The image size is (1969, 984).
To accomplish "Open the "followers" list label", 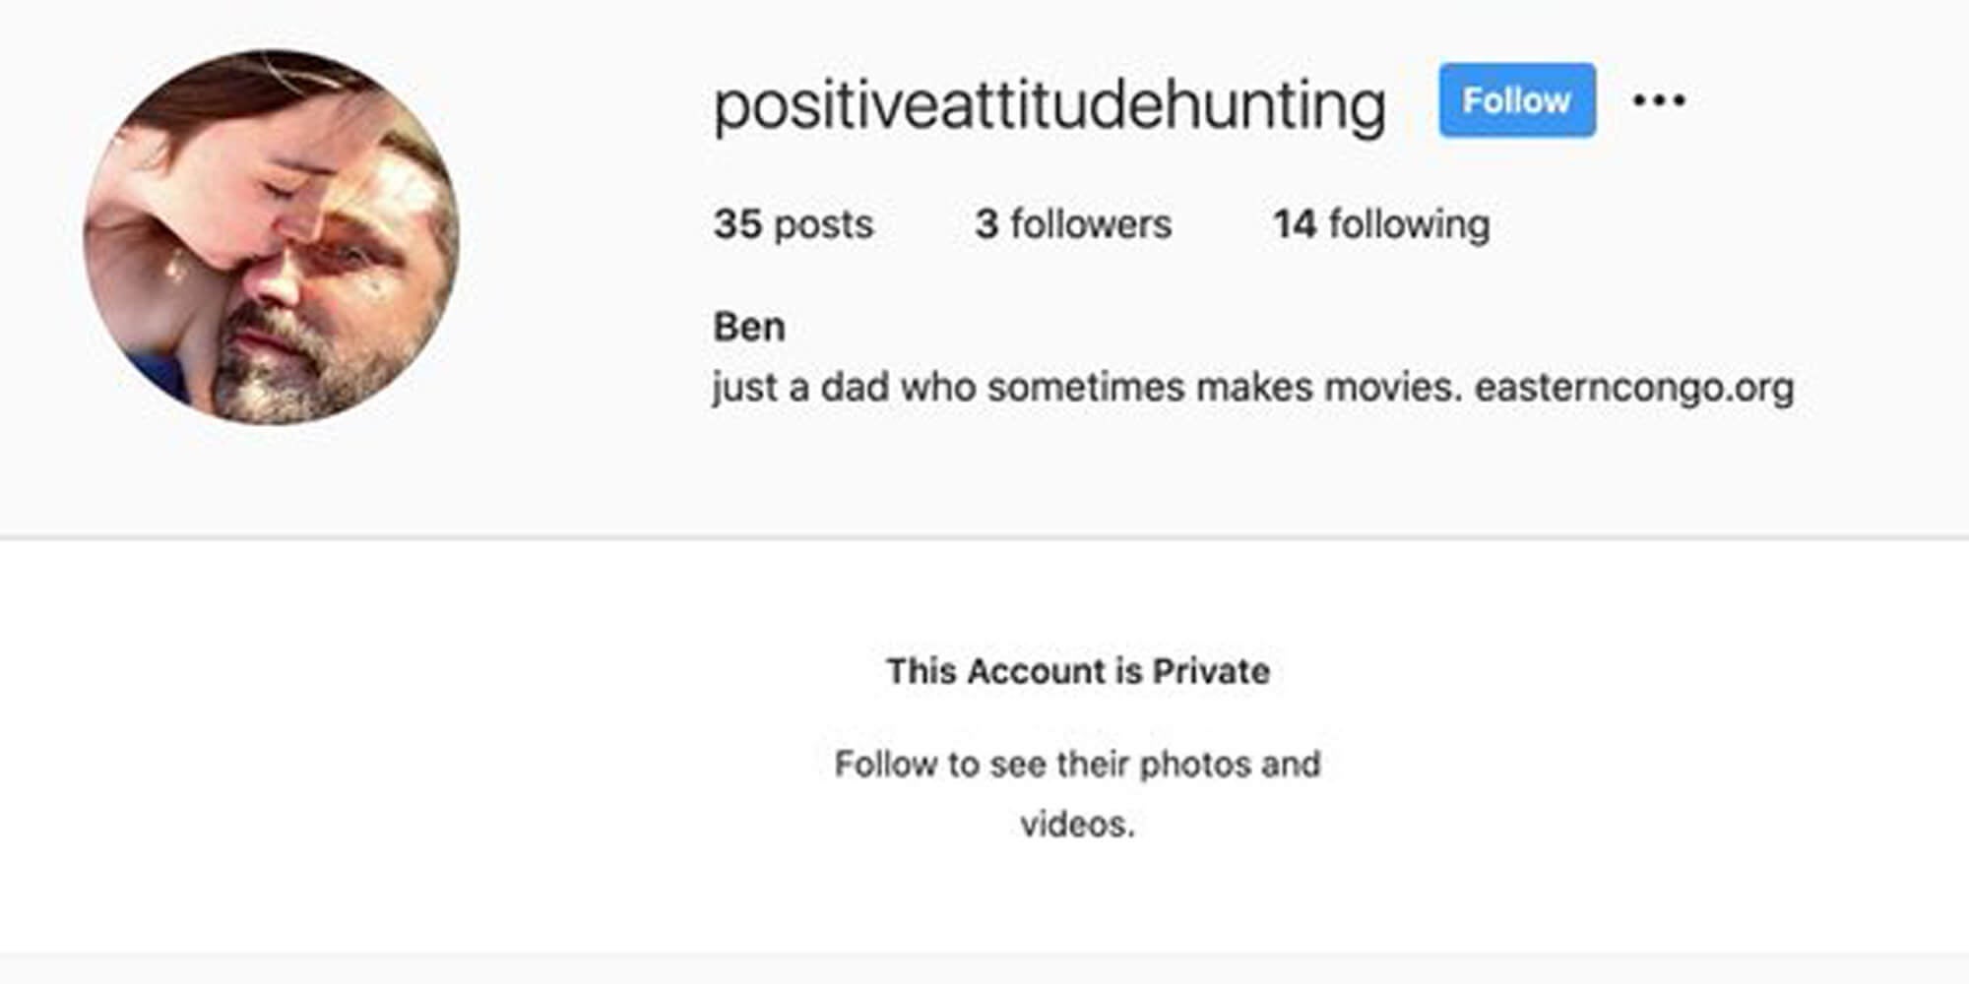I will [1091, 224].
